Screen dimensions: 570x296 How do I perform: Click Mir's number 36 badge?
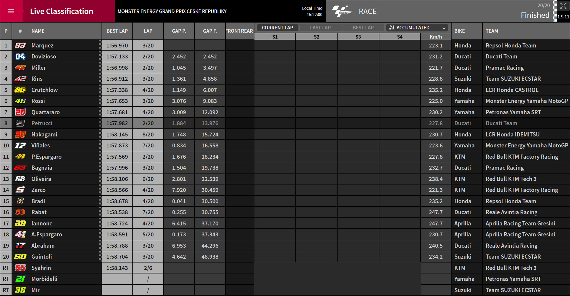(20, 290)
